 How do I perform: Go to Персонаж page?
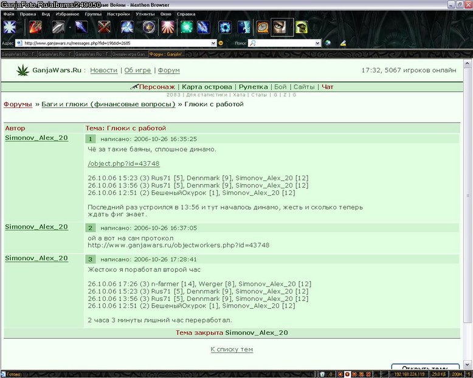(157, 87)
